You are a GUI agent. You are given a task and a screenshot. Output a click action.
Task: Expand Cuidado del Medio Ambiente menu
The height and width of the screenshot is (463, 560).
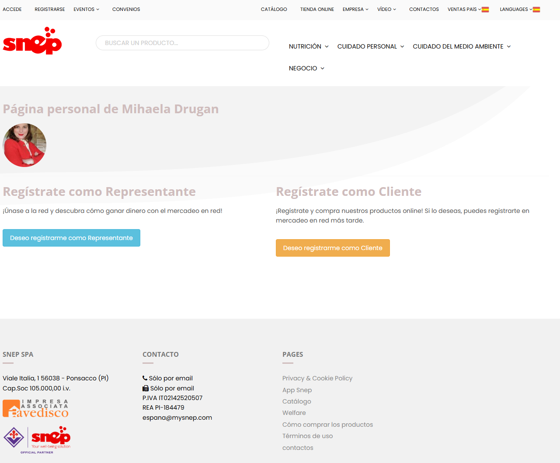pos(462,46)
